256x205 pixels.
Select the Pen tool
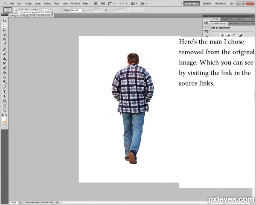[x=5, y=87]
